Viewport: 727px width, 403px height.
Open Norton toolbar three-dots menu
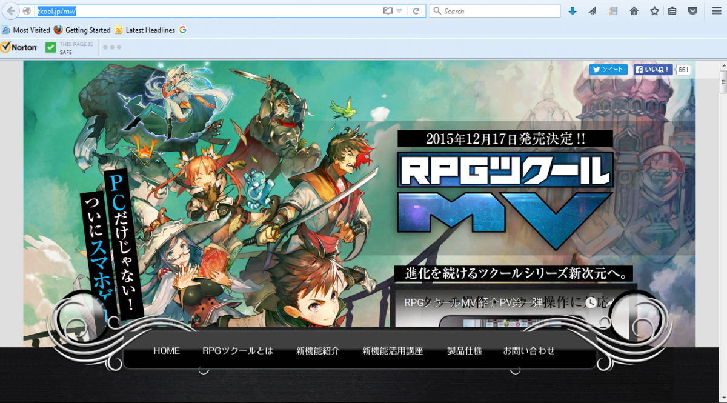pyautogui.click(x=112, y=47)
